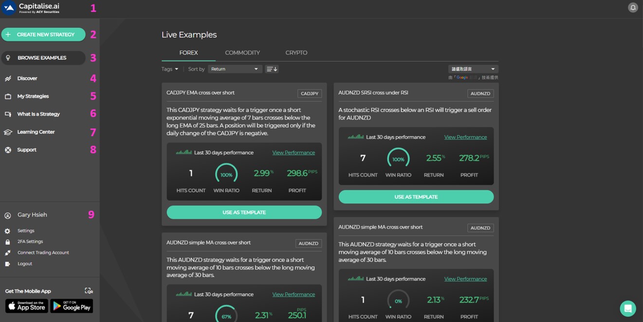Click the notification bell icon
Screen dimensions: 643x322
click(633, 7)
